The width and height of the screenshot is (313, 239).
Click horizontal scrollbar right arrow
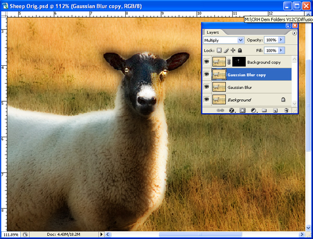point(302,234)
